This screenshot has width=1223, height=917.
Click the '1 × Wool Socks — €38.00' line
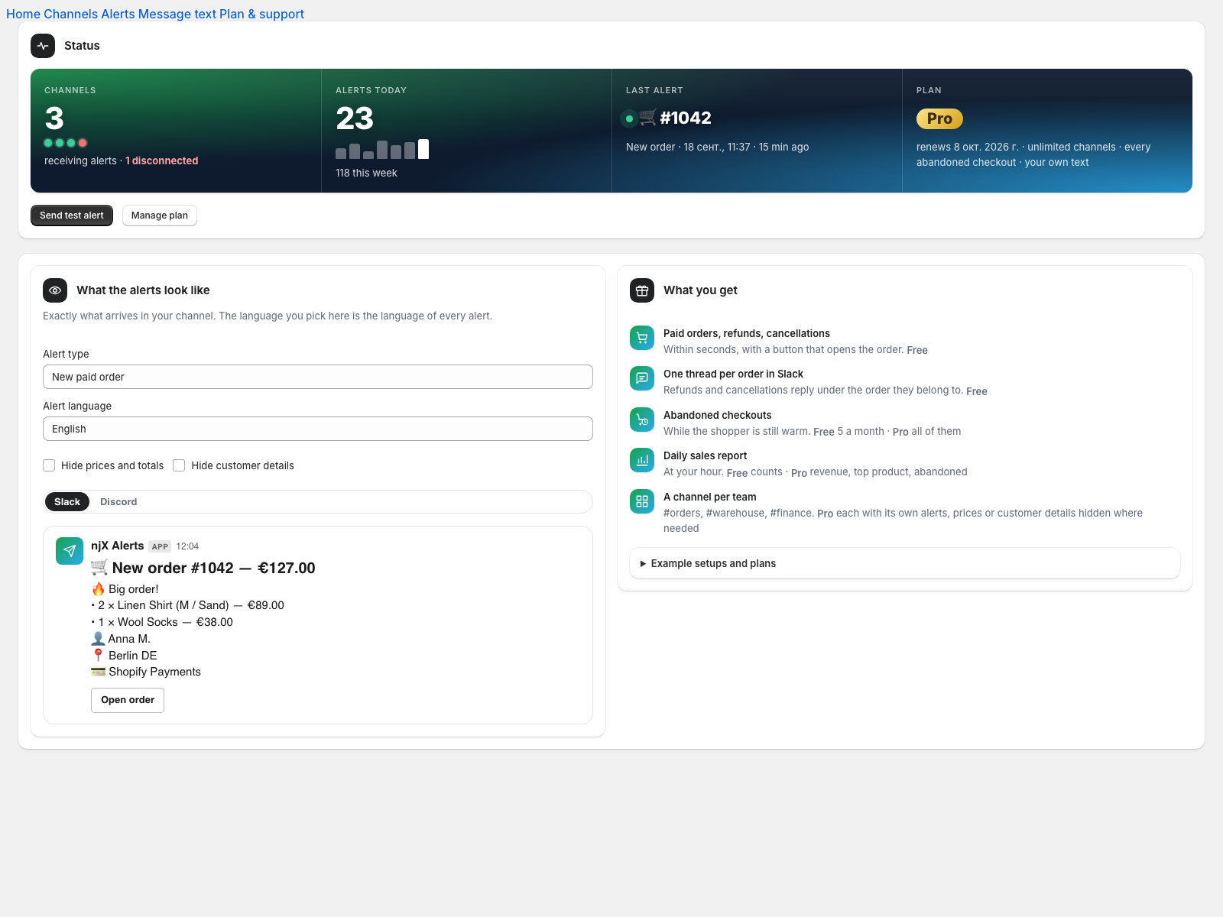(x=162, y=622)
